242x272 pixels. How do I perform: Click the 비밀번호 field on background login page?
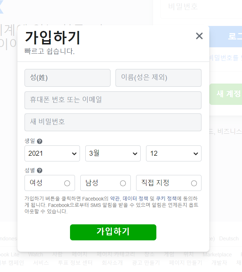201,7
